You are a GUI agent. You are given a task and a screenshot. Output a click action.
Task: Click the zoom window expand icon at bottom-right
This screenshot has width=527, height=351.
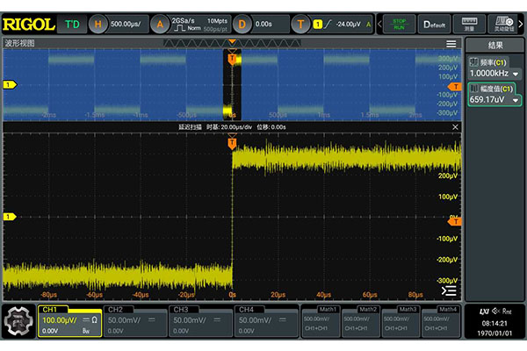pyautogui.click(x=449, y=290)
